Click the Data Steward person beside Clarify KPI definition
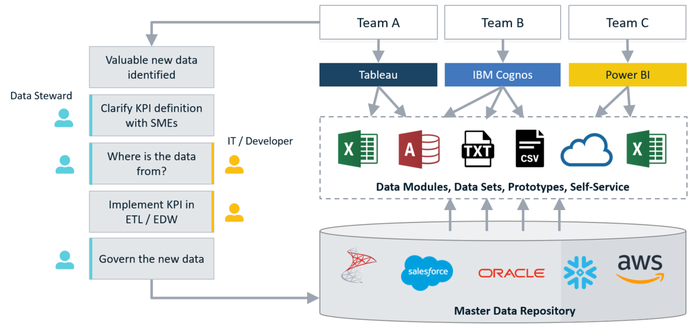The height and width of the screenshot is (330, 694). (64, 118)
